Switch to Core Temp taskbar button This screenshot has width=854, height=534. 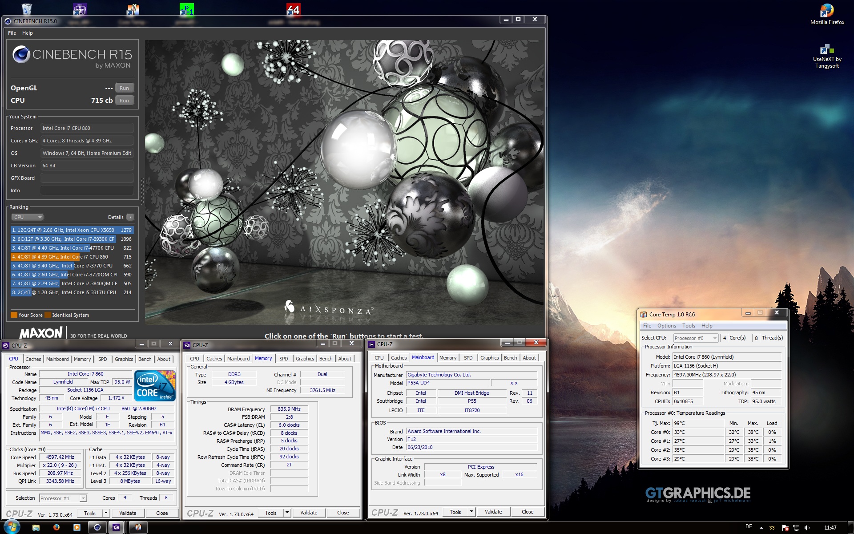tap(138, 527)
